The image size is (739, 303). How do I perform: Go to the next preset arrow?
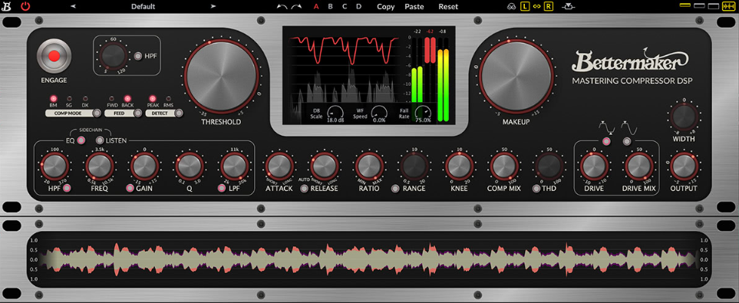click(213, 7)
